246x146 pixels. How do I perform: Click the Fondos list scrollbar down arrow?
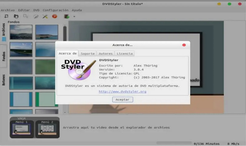[x=65, y=112]
